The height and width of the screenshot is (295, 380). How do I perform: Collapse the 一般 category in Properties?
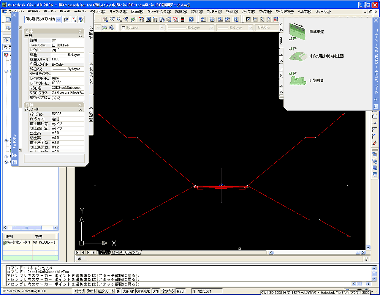coord(81,36)
